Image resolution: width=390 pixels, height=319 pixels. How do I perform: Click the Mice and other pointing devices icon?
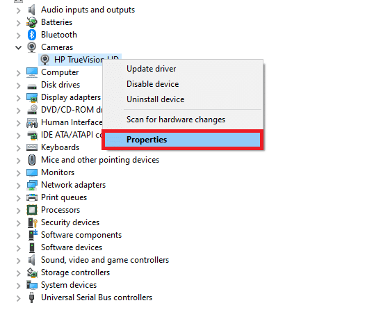click(x=32, y=160)
